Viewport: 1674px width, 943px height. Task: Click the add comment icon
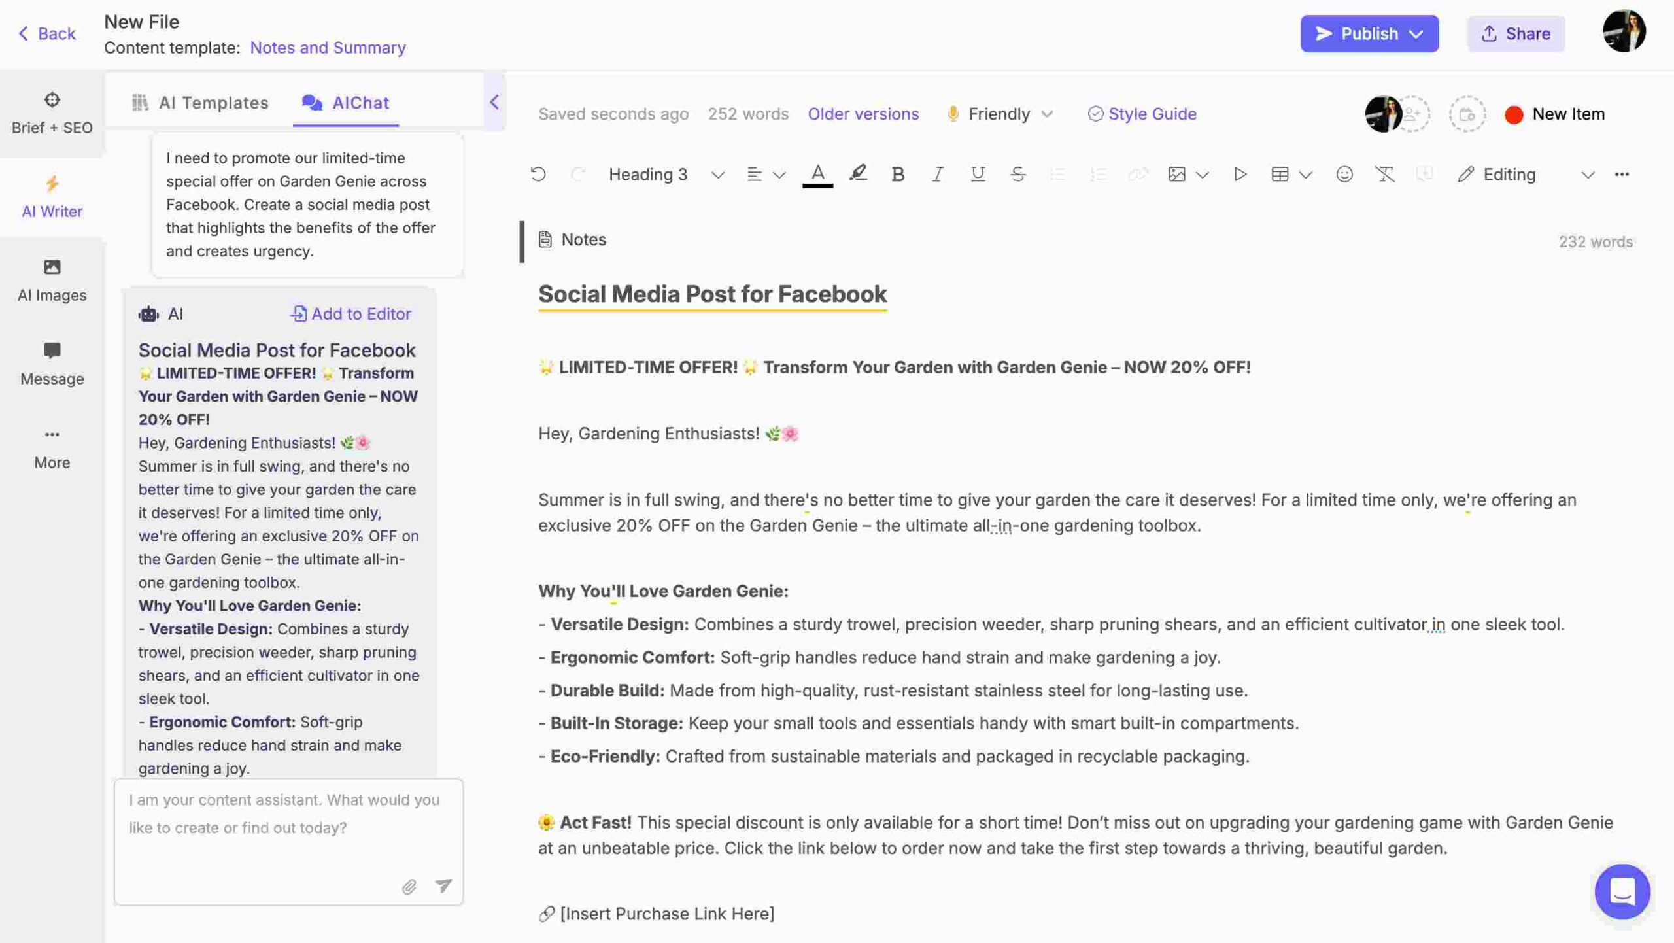[1424, 174]
